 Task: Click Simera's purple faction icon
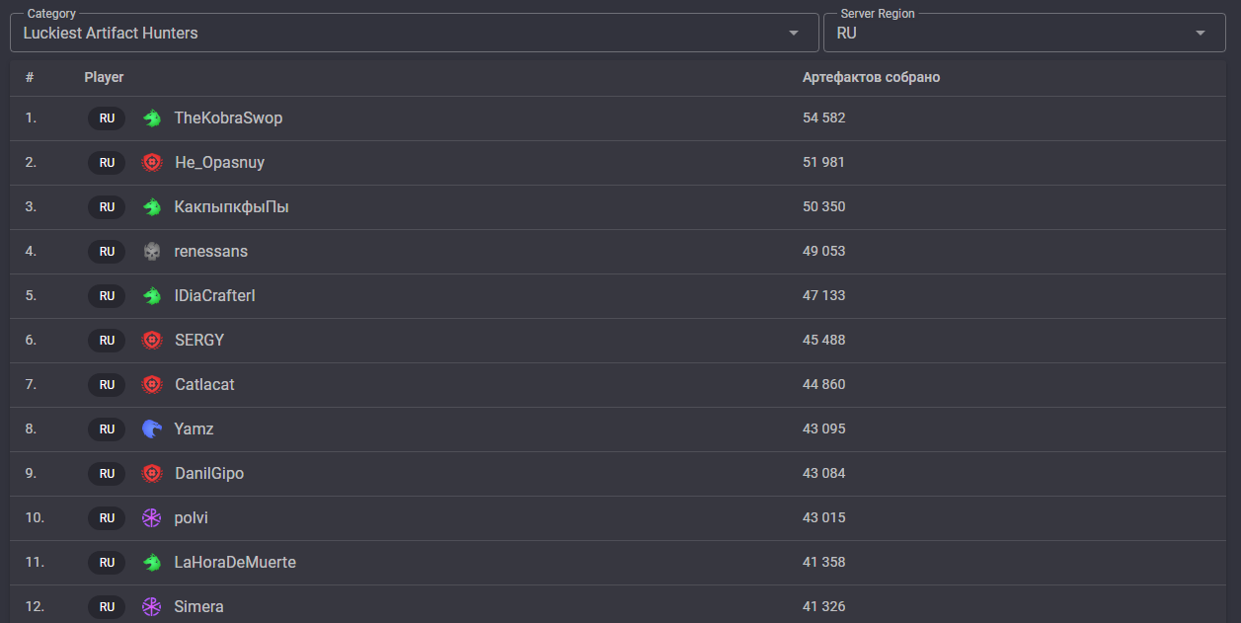coord(151,607)
